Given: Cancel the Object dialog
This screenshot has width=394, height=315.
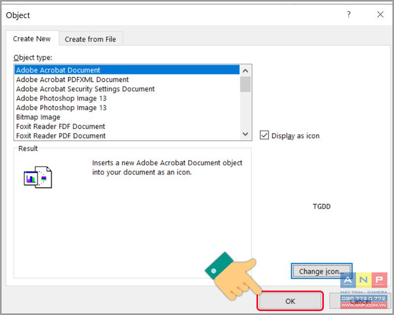Looking at the screenshot, I should [361, 301].
